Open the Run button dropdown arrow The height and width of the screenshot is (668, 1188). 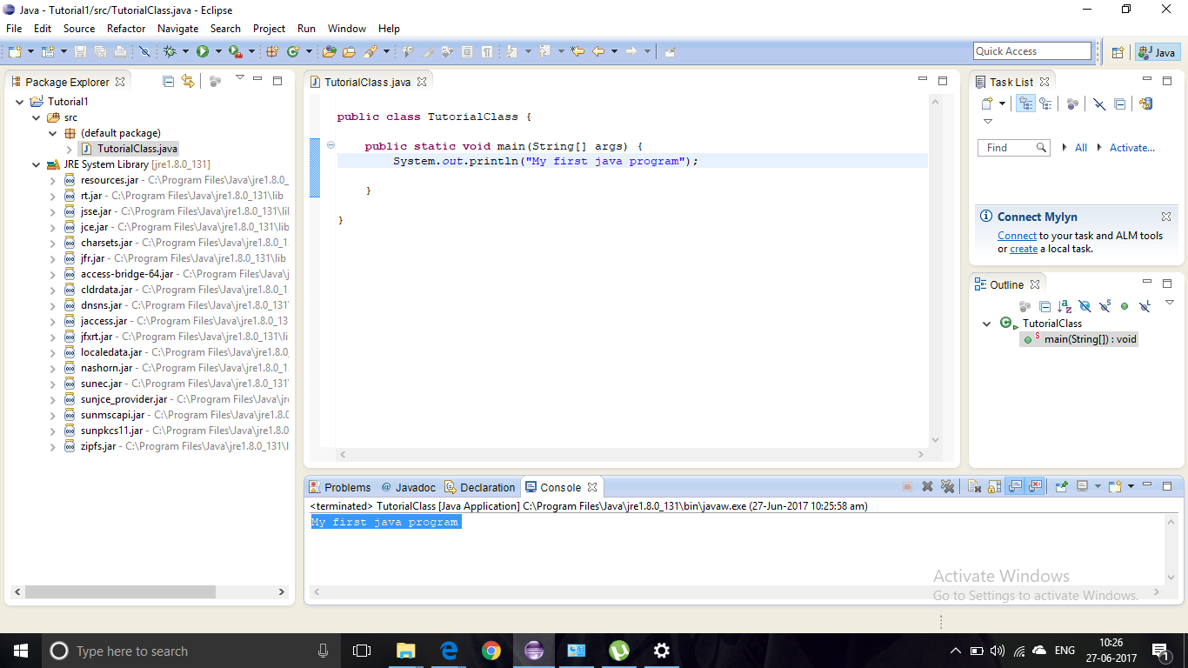218,52
